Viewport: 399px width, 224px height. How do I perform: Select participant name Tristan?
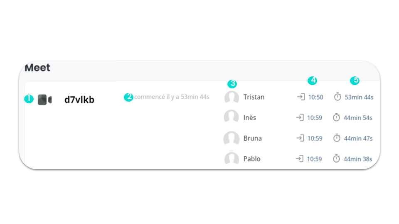point(254,97)
